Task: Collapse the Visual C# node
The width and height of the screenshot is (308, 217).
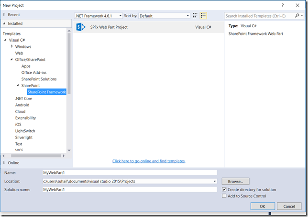Action: 5,40
